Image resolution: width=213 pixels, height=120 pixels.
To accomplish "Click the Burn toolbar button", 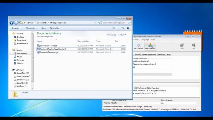I will [44, 28].
